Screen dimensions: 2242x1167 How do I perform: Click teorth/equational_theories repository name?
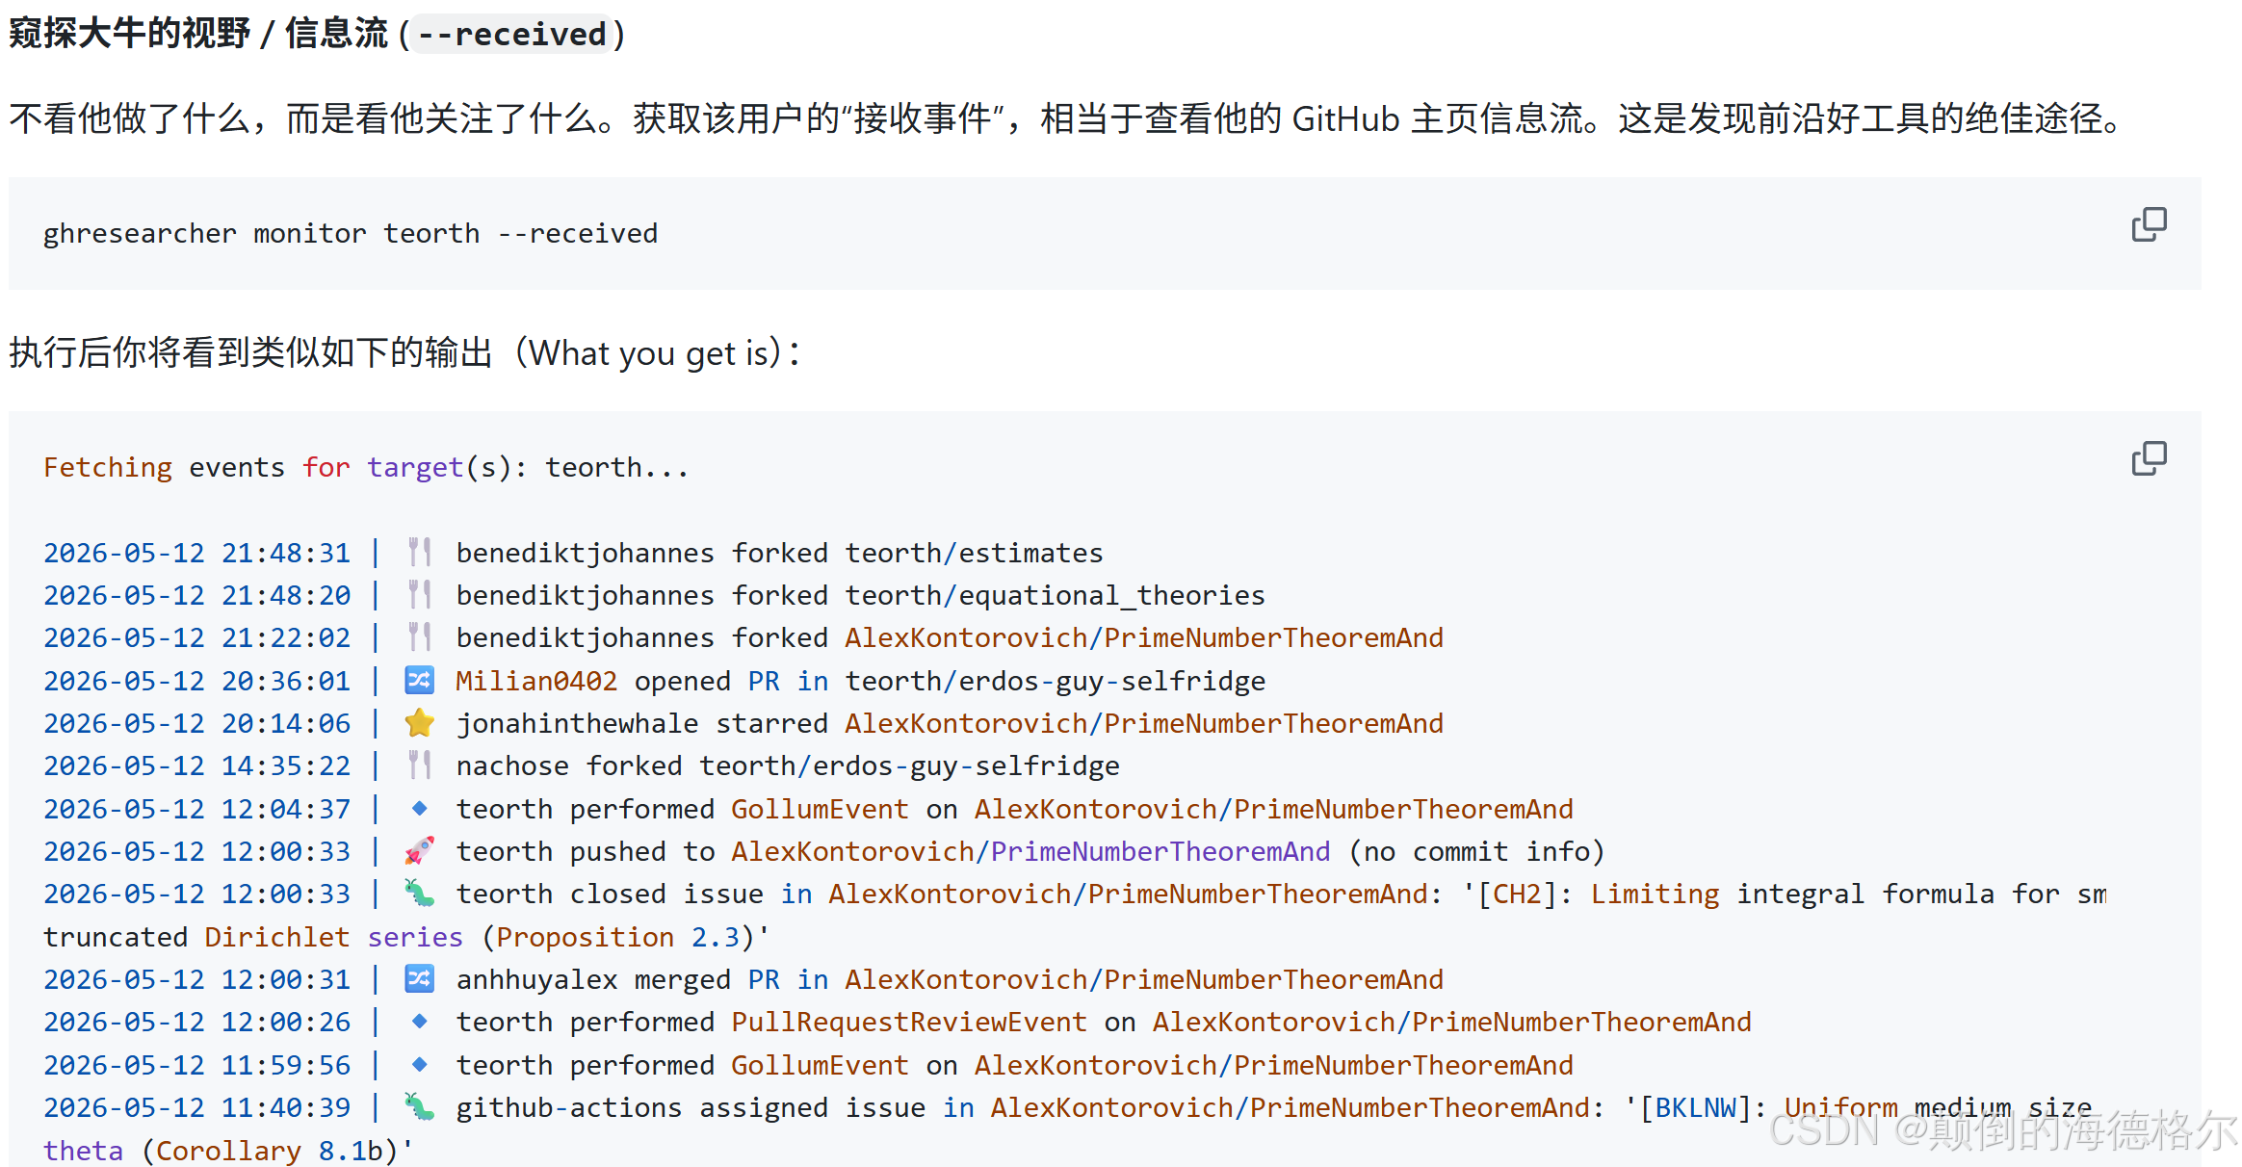(x=1055, y=596)
